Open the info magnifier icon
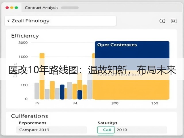The width and height of the screenshot is (184, 138). (162, 21)
